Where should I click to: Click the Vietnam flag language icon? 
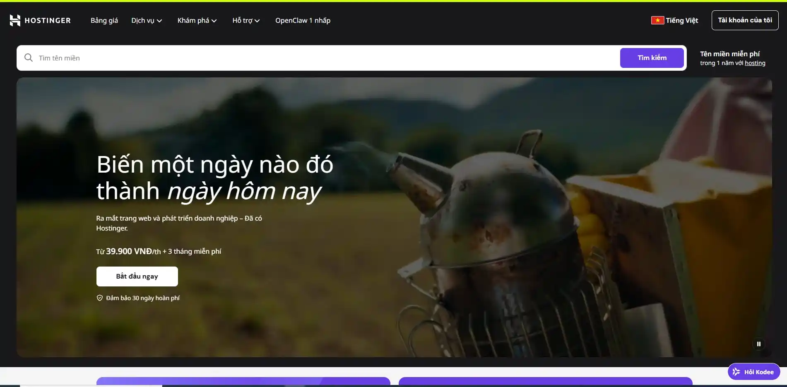point(658,20)
